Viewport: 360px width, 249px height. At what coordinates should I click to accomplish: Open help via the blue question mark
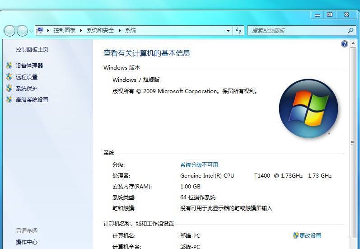tap(344, 44)
